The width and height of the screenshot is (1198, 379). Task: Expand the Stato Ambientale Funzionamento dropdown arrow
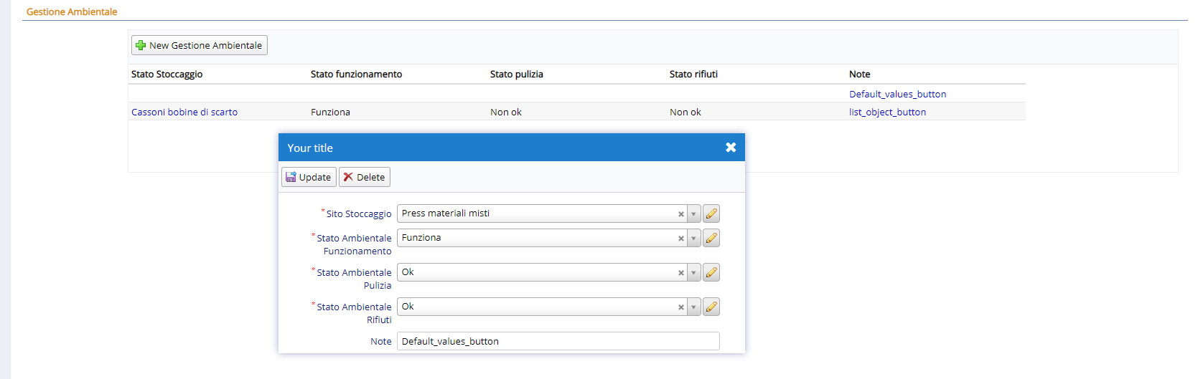(x=693, y=238)
